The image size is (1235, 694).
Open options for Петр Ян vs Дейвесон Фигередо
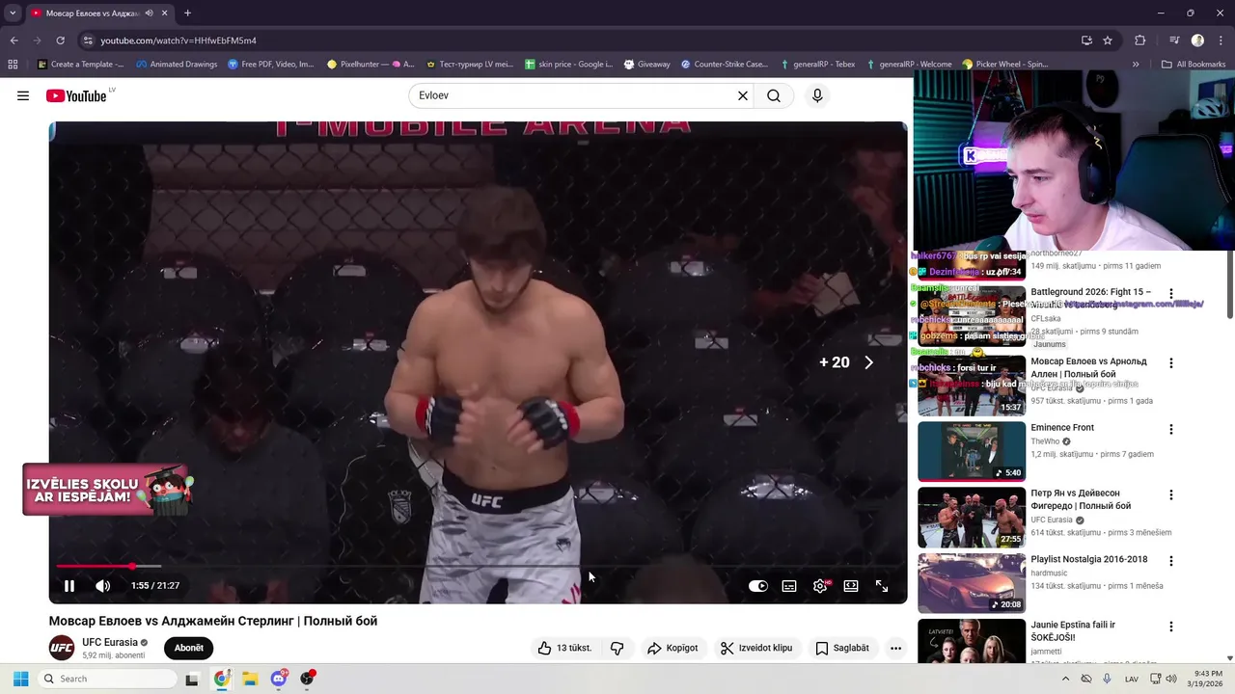[x=1171, y=494]
